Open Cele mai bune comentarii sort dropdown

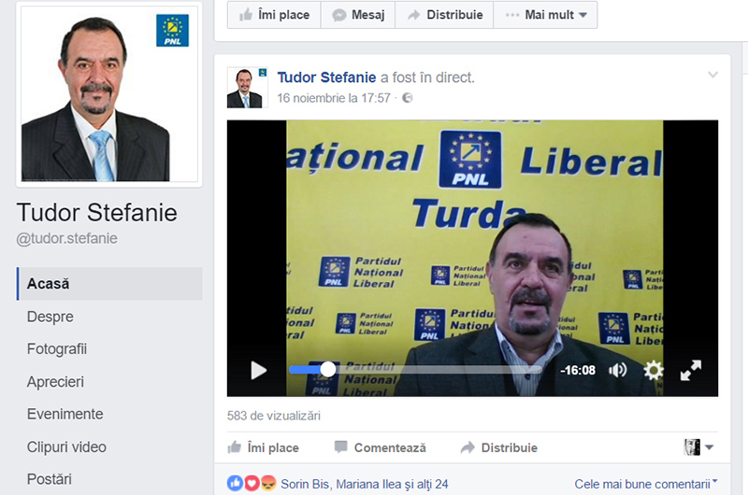click(x=646, y=484)
